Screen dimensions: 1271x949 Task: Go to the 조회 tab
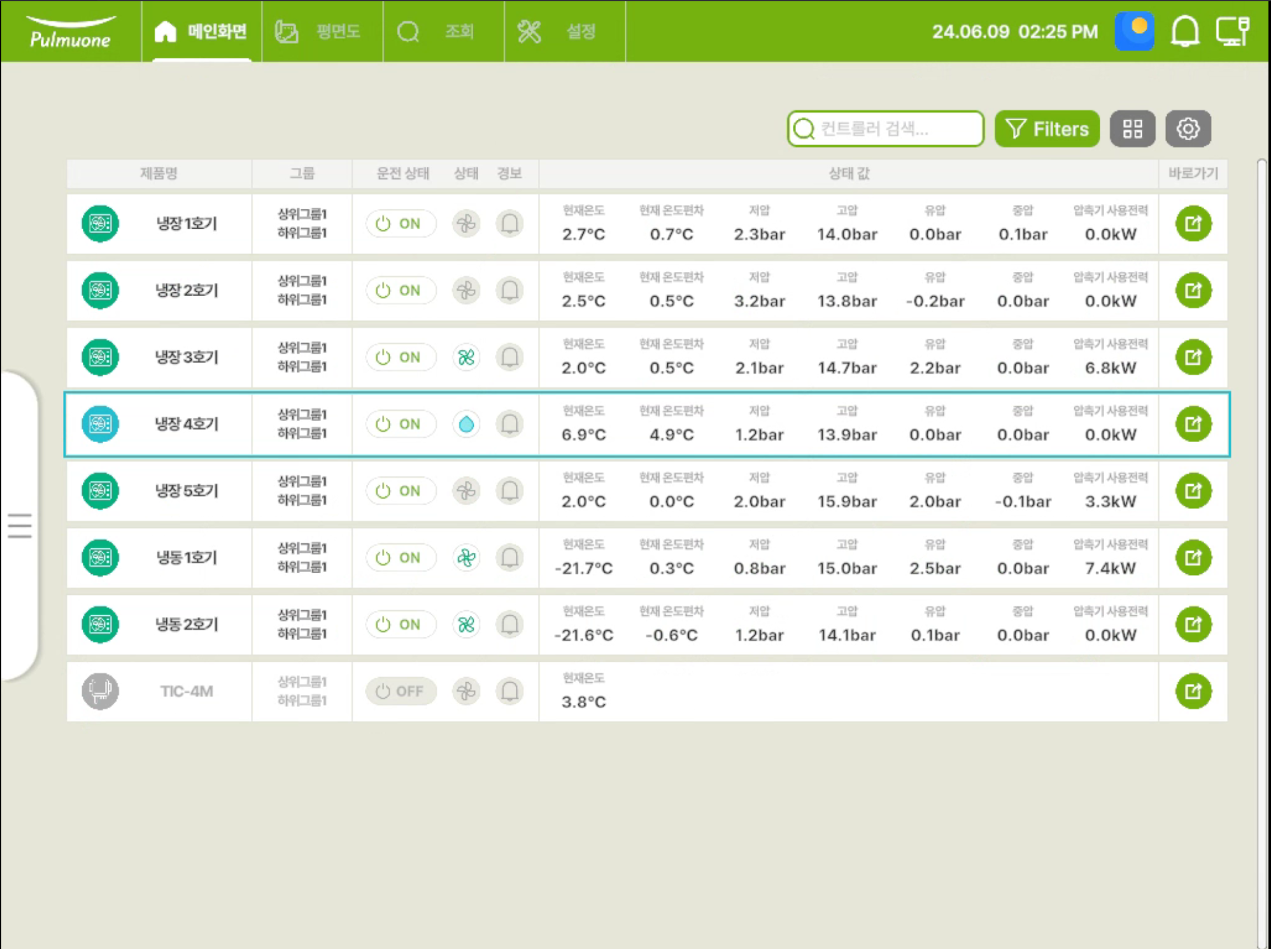(x=444, y=31)
